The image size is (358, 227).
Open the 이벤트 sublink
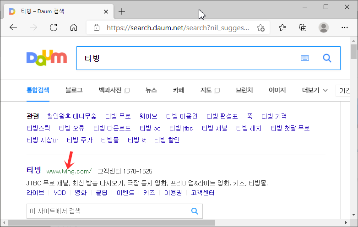point(125,193)
